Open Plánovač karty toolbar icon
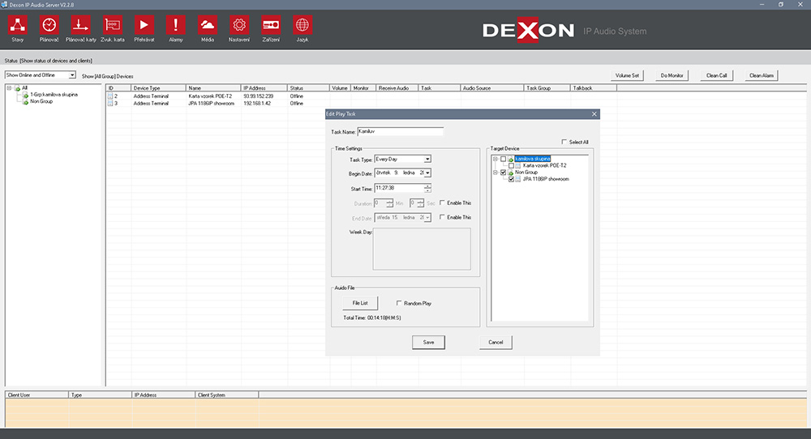 click(81, 25)
